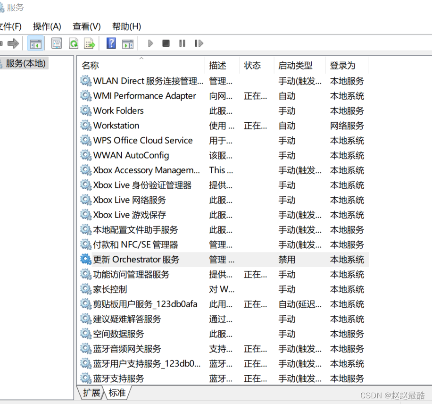The height and width of the screenshot is (404, 432).
Task: Select 蓝牙用户支持服务_123db0 entry
Action: [147, 364]
